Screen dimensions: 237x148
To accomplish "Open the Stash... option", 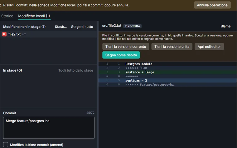I will click(x=61, y=27).
